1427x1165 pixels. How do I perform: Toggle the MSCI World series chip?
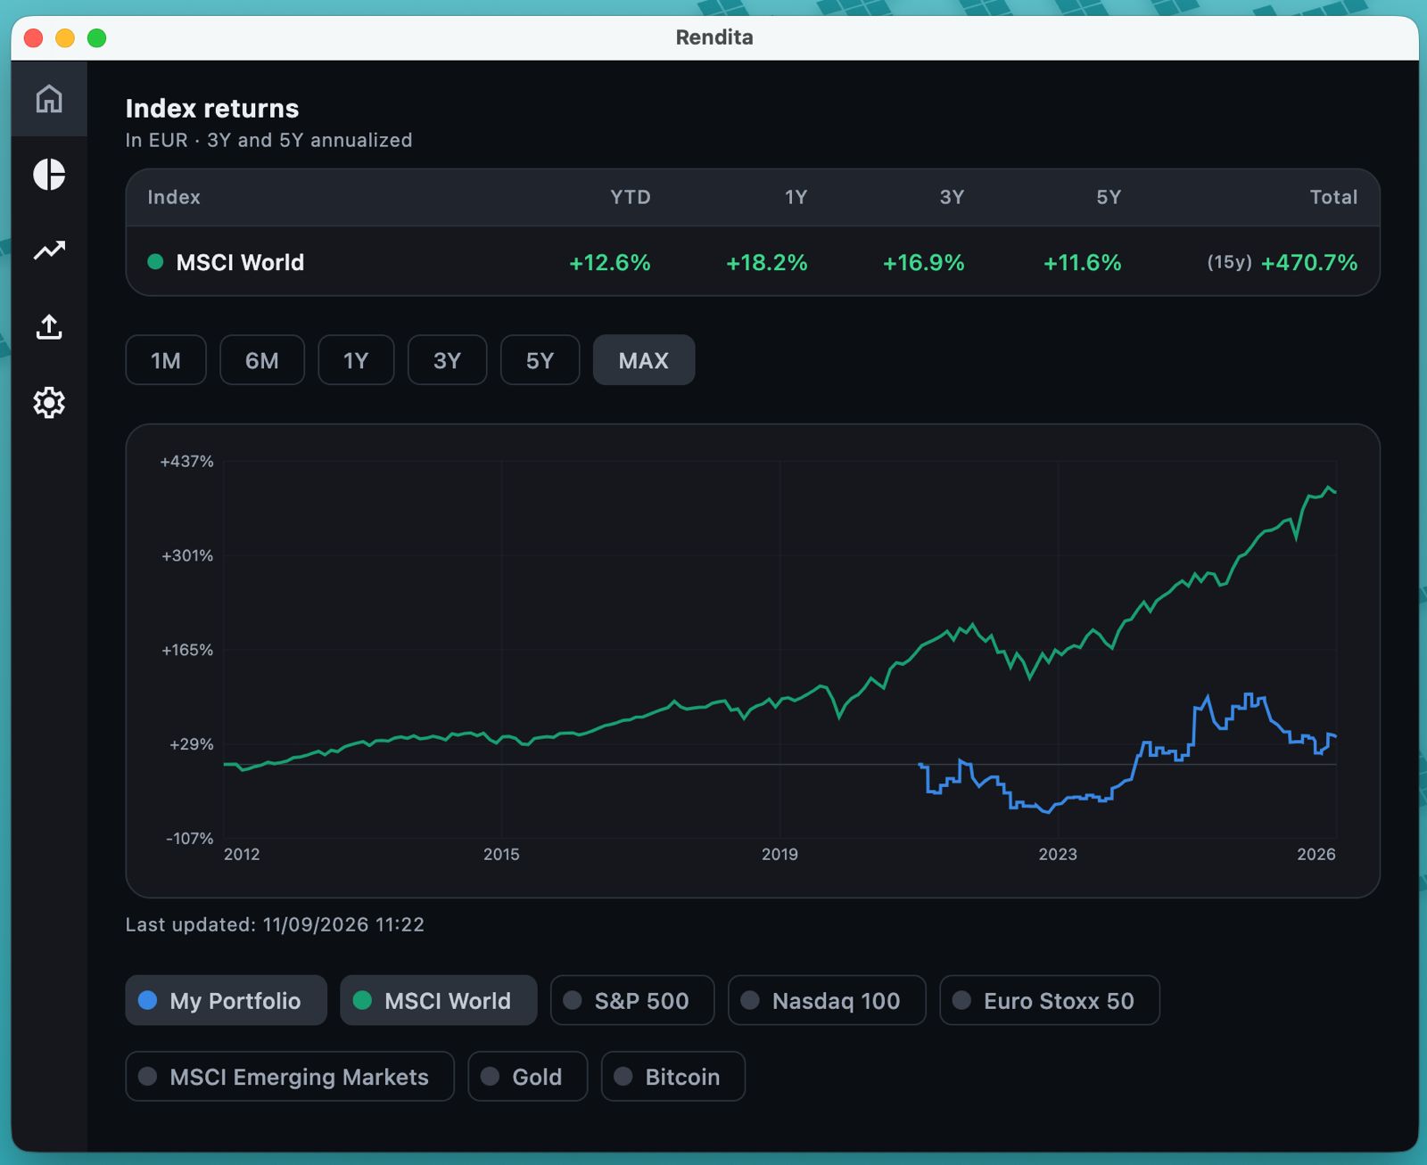click(x=439, y=1000)
